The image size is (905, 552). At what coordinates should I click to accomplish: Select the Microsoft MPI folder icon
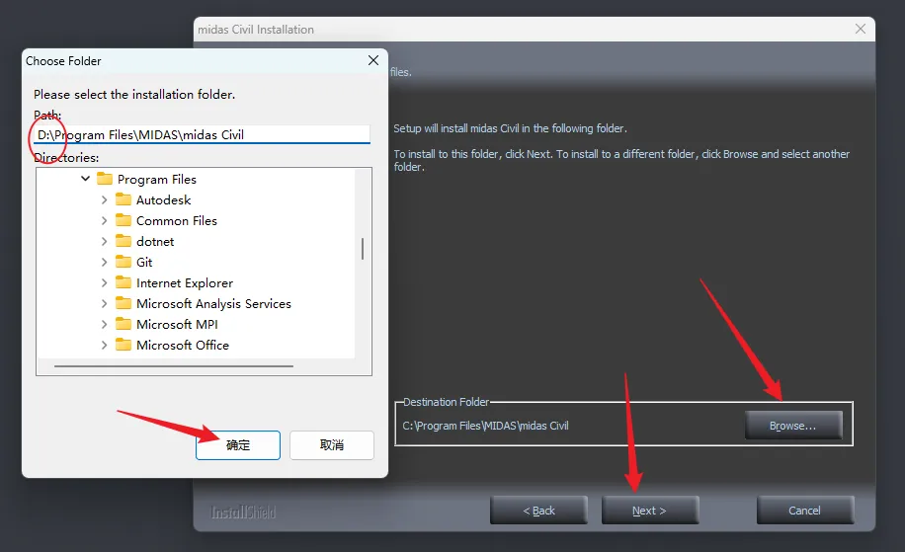tap(123, 324)
